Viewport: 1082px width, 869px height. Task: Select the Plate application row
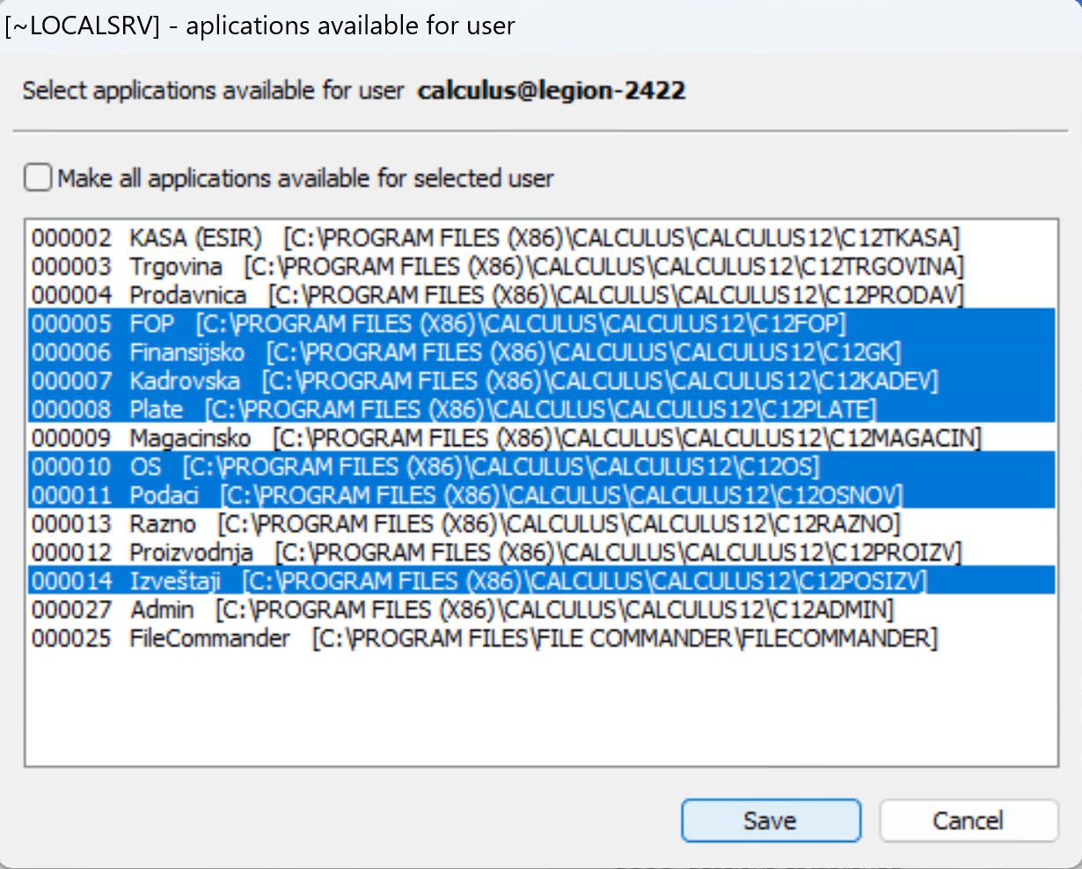coord(157,410)
